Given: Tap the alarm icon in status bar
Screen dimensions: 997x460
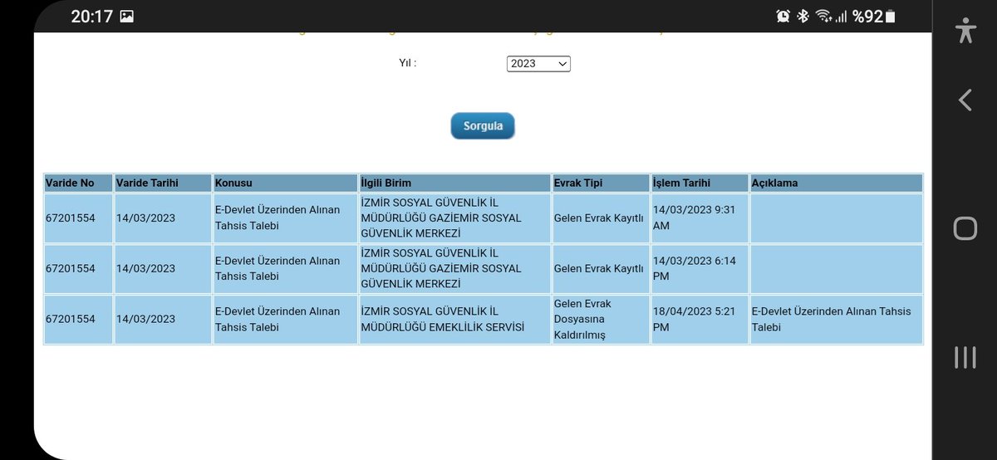Looking at the screenshot, I should click(x=783, y=16).
